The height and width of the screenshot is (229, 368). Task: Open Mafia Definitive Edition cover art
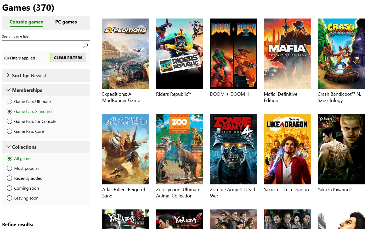click(287, 54)
